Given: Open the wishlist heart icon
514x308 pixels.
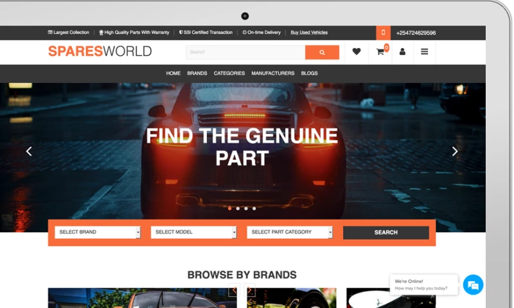Looking at the screenshot, I should coord(357,52).
